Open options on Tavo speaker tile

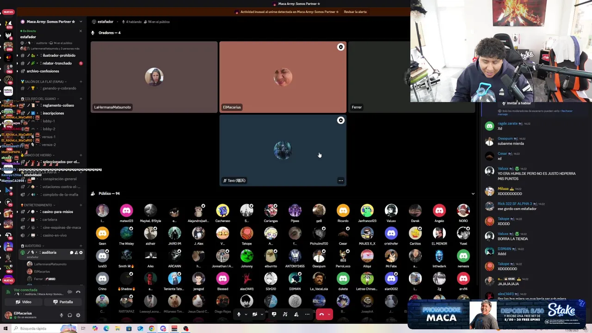(x=340, y=181)
